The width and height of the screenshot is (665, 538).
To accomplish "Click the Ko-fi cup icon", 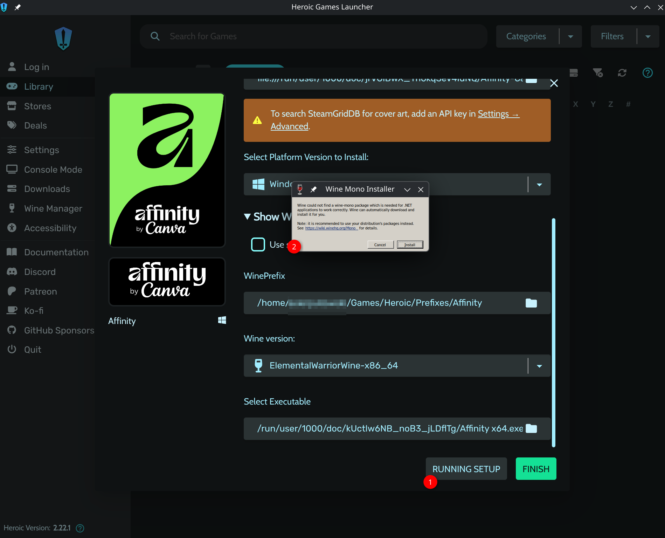I will 12,311.
